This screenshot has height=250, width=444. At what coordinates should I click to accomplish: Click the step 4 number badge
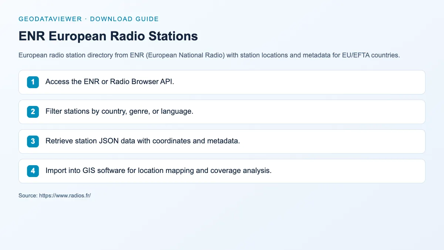[x=33, y=171]
